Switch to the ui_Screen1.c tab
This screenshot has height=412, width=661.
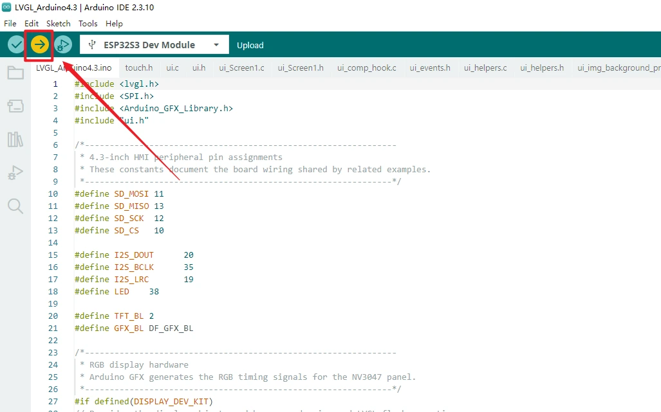tap(241, 67)
